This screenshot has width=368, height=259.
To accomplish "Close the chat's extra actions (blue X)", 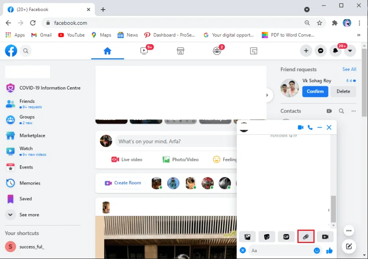I will (243, 250).
